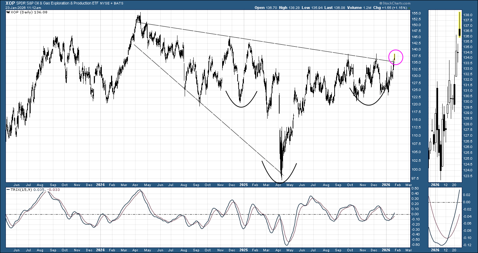Click the 'Last 136.08' value
The height and width of the screenshot is (253, 478).
pos(335,8)
